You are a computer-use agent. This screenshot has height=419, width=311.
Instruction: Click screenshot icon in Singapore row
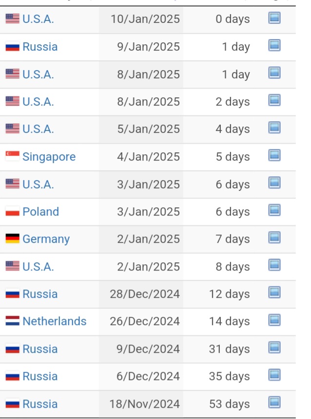[x=274, y=155]
